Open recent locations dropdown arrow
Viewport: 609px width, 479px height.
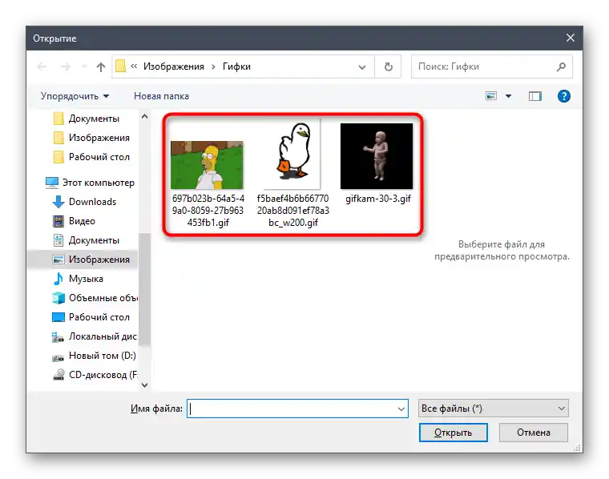coord(84,66)
